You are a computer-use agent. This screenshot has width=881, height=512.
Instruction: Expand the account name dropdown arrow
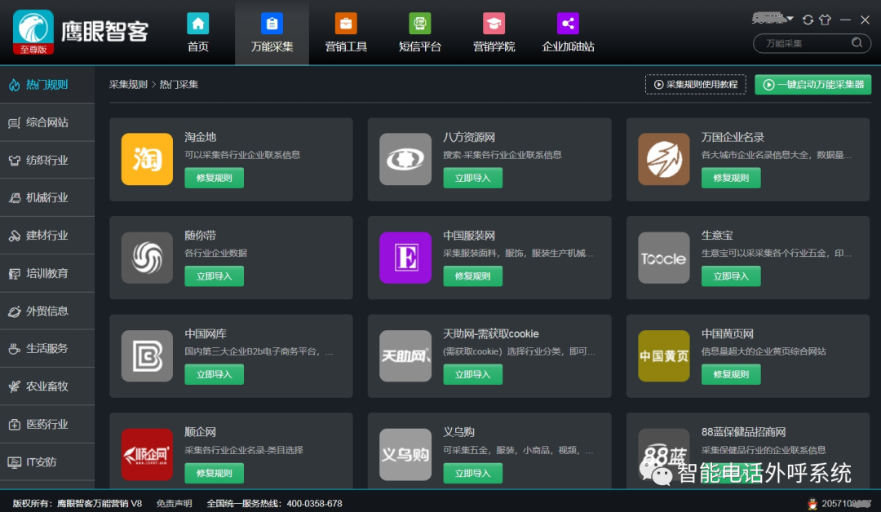pos(790,19)
